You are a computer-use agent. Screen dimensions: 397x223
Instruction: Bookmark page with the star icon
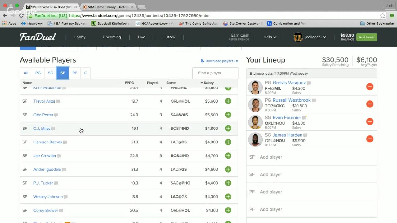coord(383,15)
